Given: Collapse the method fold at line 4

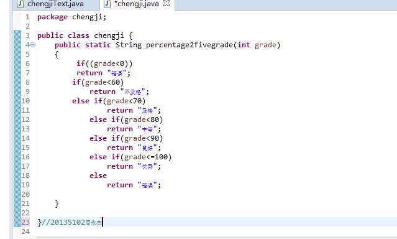Looking at the screenshot, I should click(x=33, y=45).
